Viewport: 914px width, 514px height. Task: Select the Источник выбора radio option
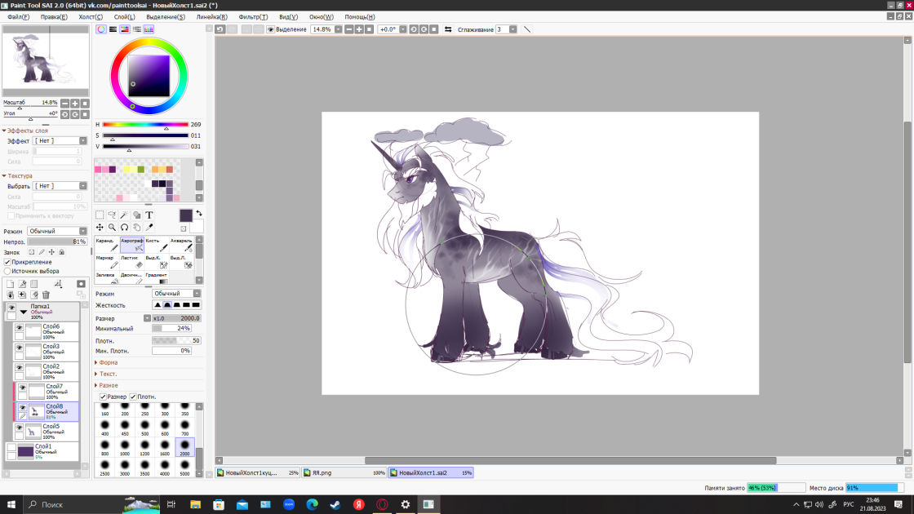click(7, 271)
